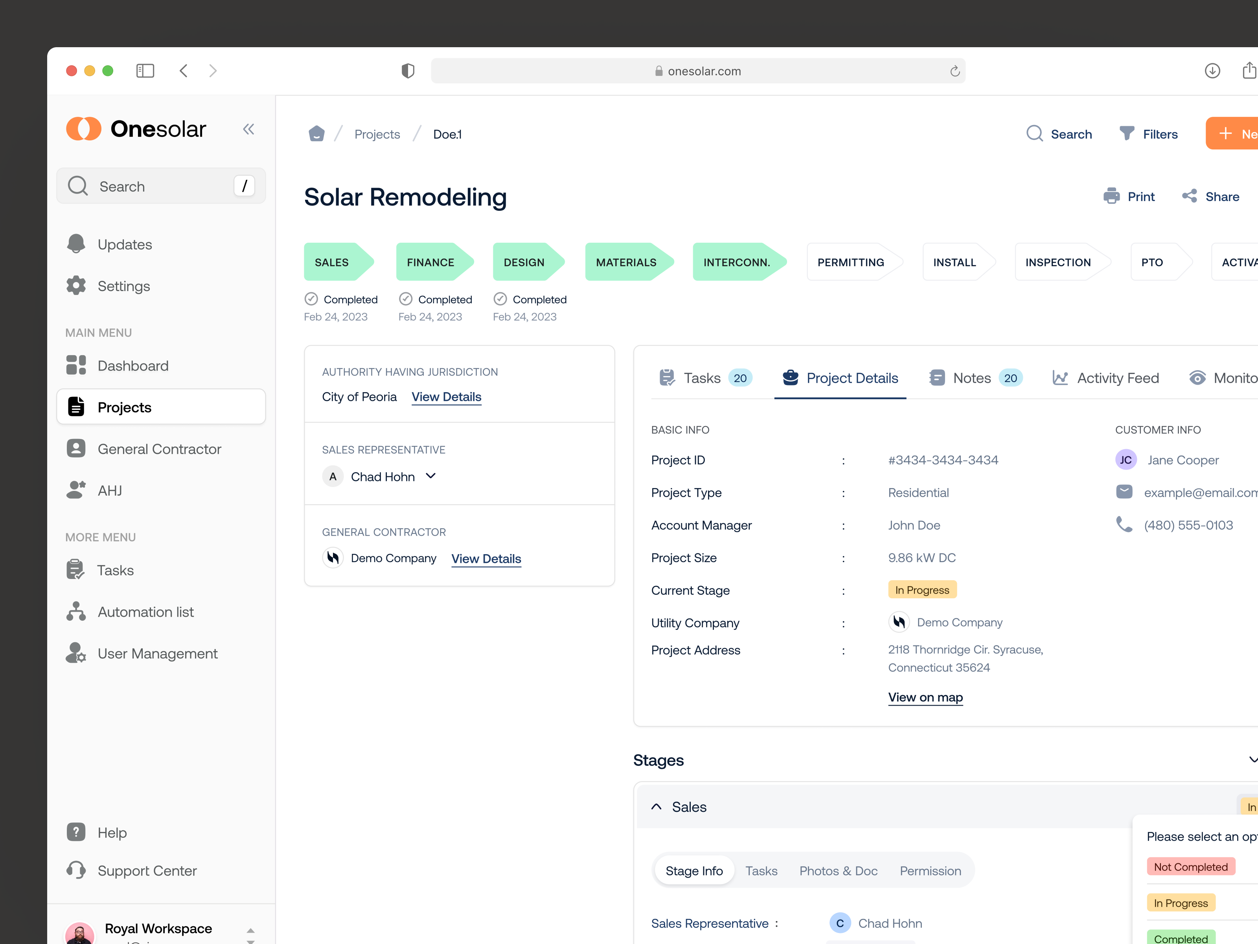Image resolution: width=1258 pixels, height=944 pixels.
Task: Open the Automation list
Action: click(145, 612)
